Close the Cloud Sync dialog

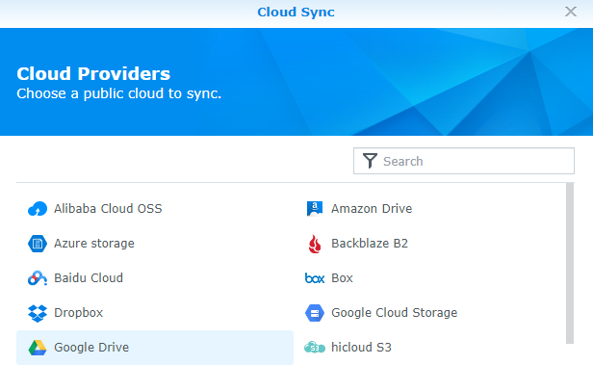tap(571, 12)
